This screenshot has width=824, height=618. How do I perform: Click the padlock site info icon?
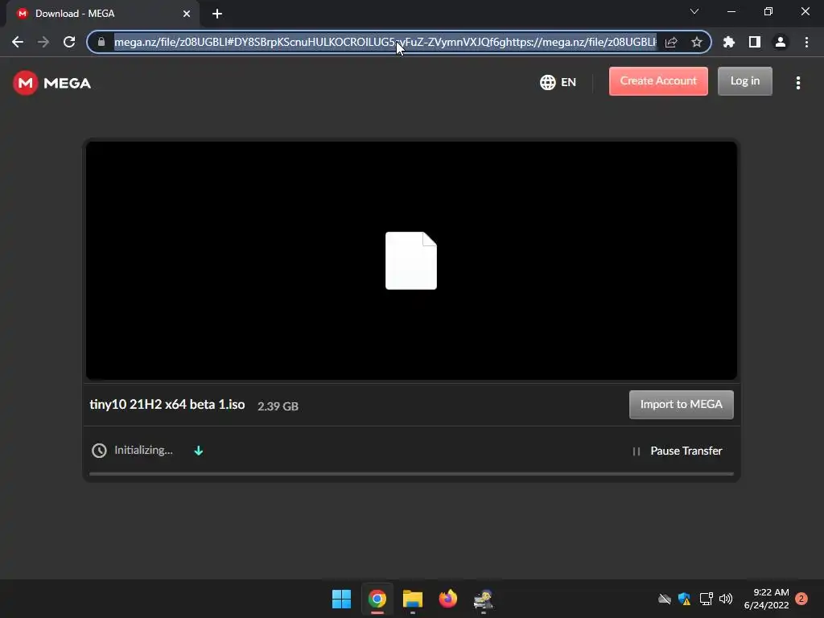tap(101, 42)
